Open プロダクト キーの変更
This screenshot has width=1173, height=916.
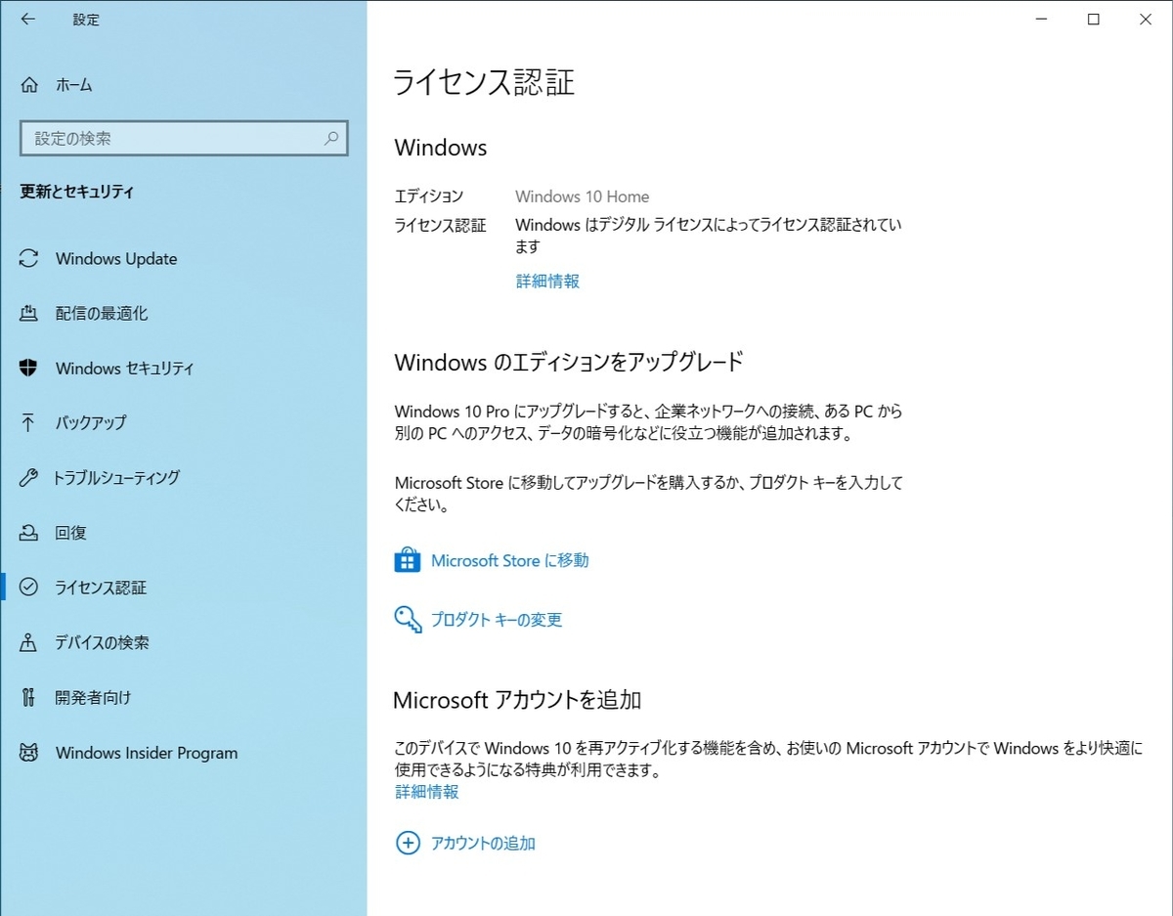tap(496, 619)
